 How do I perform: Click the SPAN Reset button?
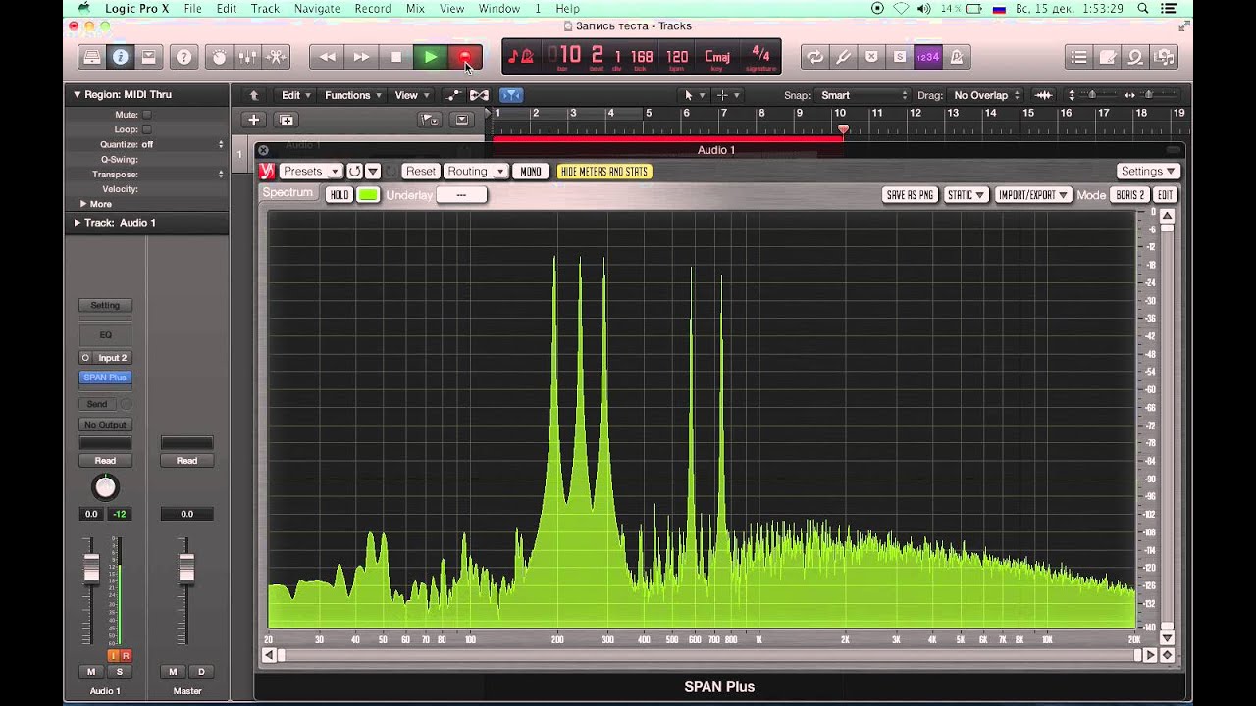click(x=420, y=172)
